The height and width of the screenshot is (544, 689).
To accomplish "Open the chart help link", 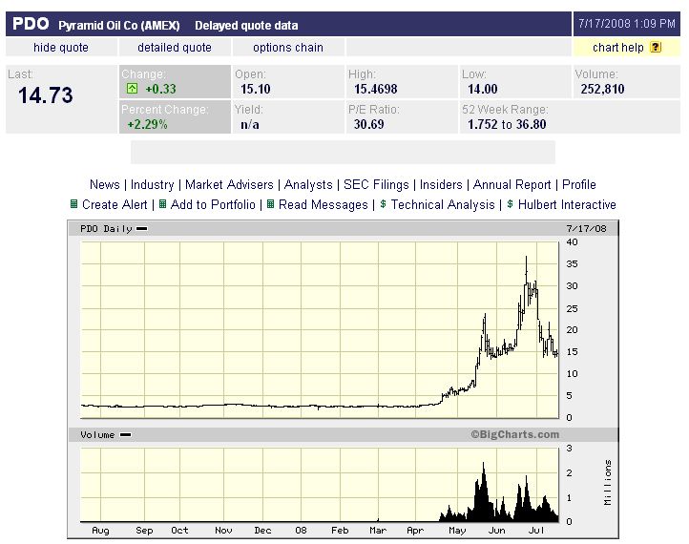I will coord(617,48).
